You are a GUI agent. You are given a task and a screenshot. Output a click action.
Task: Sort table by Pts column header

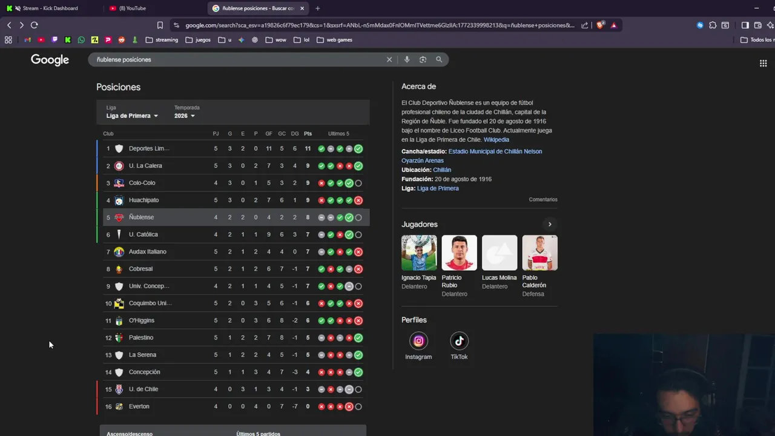(x=308, y=134)
